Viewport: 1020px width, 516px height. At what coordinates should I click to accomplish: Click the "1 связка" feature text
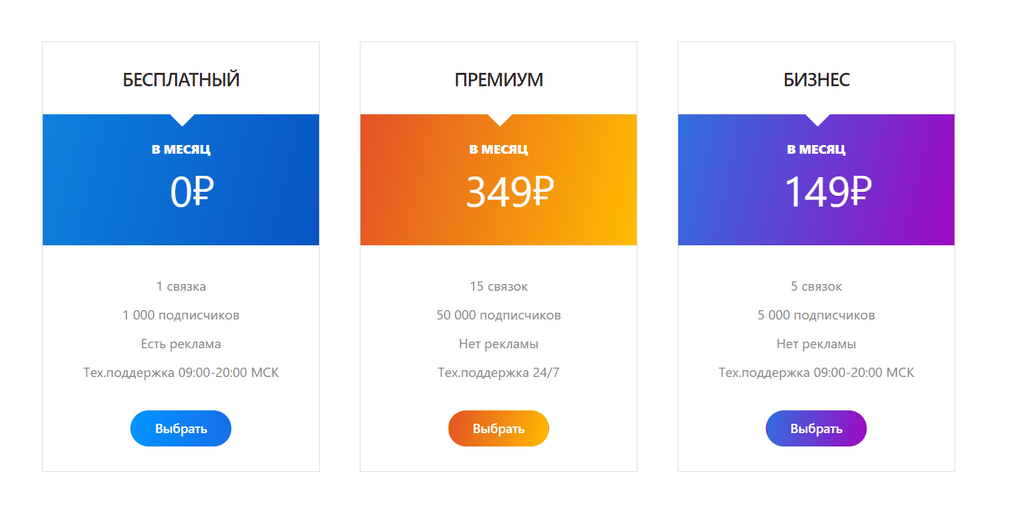click(181, 287)
